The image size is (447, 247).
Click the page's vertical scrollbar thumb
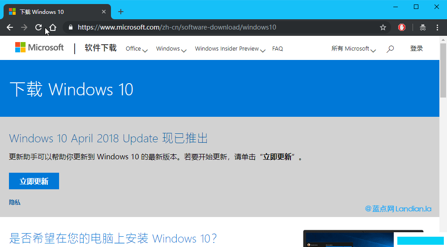tap(443, 70)
